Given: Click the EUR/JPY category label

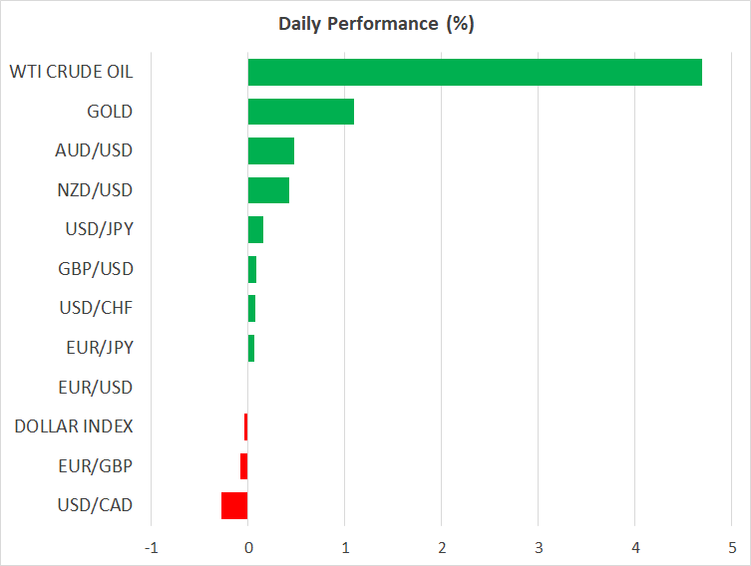Looking at the screenshot, I should tap(97, 348).
